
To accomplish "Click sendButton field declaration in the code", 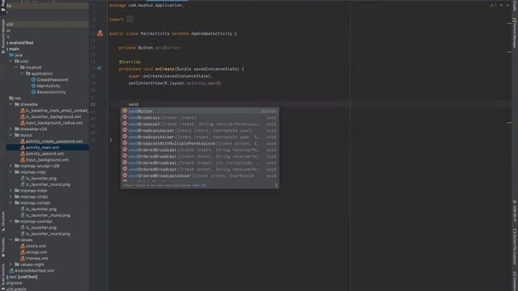I will [x=168, y=48].
